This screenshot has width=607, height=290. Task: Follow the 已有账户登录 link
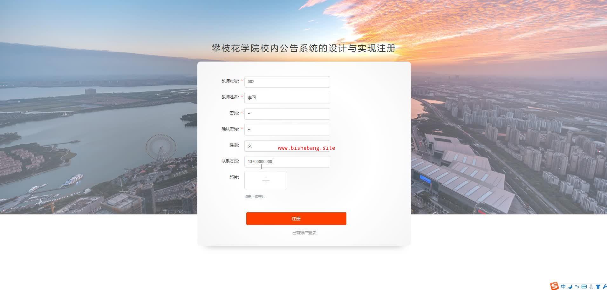pos(304,233)
